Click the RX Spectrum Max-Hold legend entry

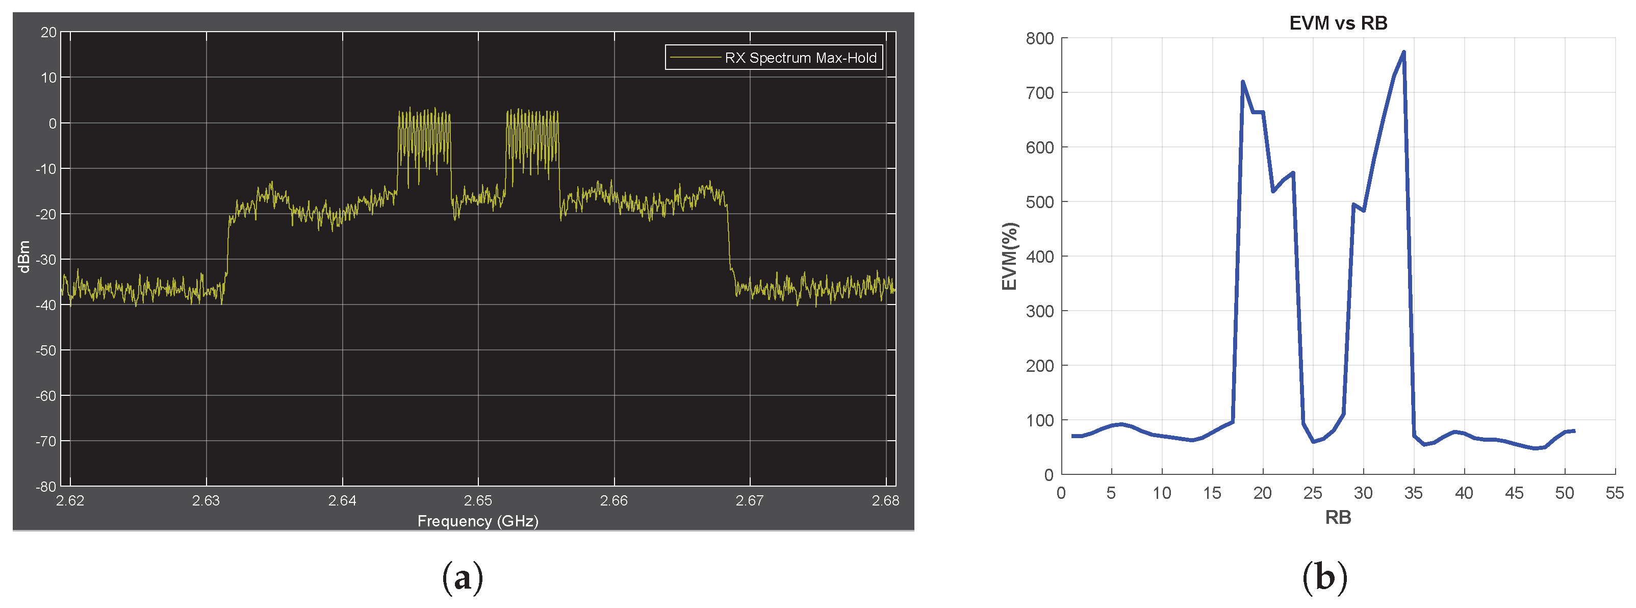[800, 58]
